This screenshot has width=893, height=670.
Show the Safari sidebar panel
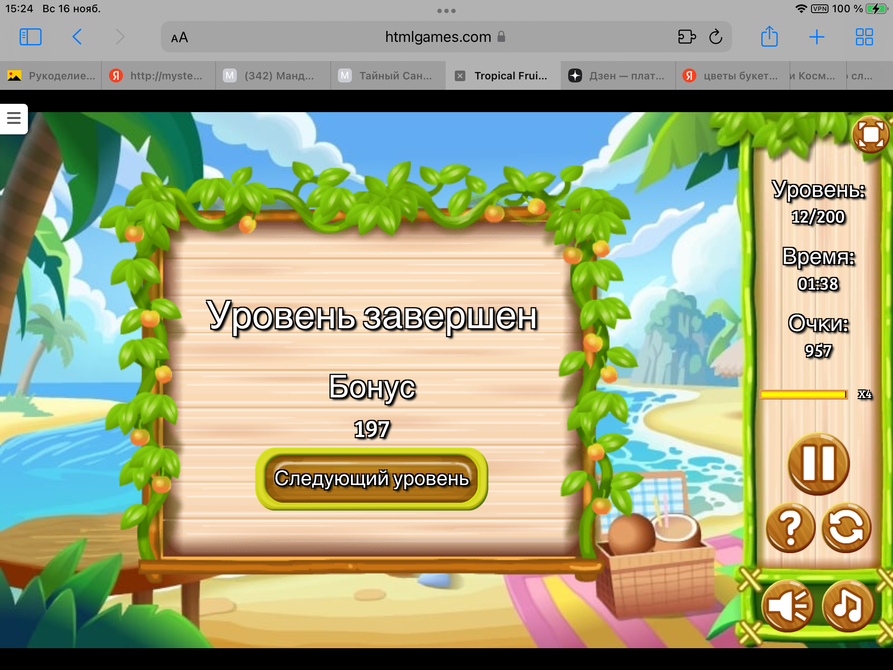click(x=31, y=37)
